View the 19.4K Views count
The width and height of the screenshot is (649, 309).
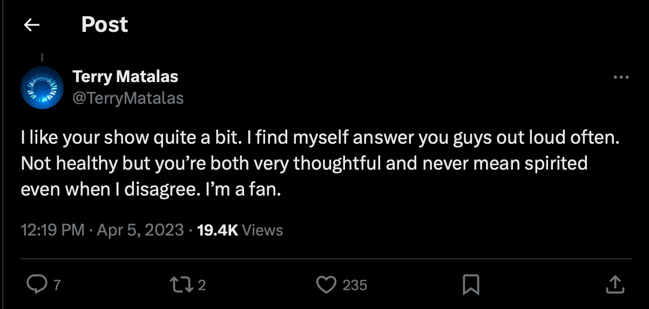point(240,230)
